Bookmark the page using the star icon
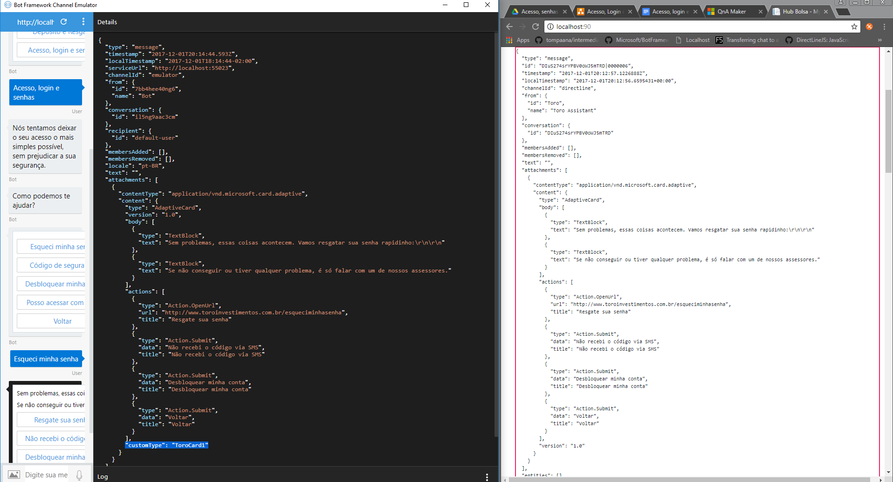Screen dimensions: 893x482 [855, 27]
